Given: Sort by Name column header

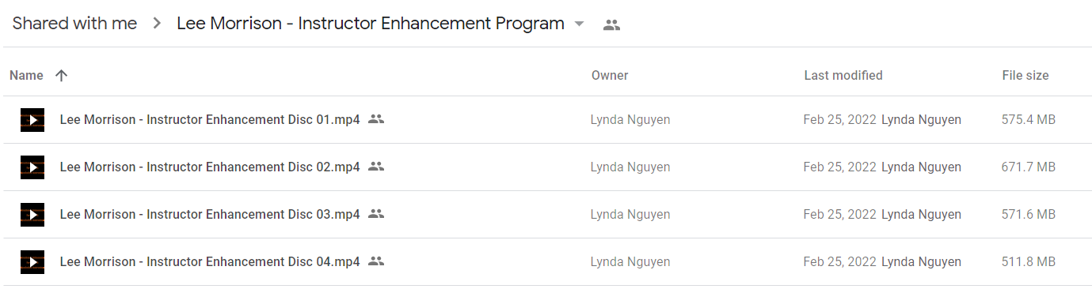Looking at the screenshot, I should pos(26,76).
